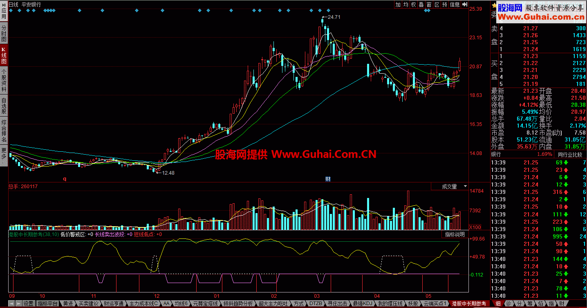The width and height of the screenshot is (587, 308).
Task: Click the 加 overlay toolbar icon
Action: (x=398, y=4)
